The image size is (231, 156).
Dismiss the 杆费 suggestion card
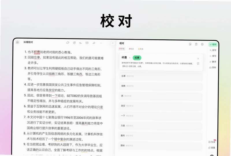click(x=198, y=59)
